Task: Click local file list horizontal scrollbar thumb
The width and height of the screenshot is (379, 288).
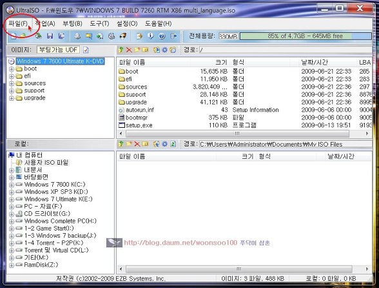Action: point(238,269)
